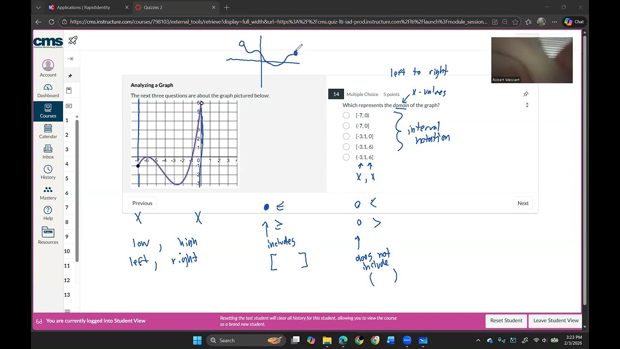
Task: Open the Wi-Fi network icon in tray
Action: click(x=536, y=340)
